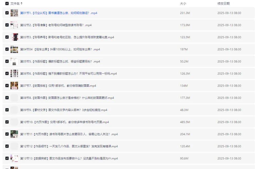257x169 pixels.
Task: Open the 第07节 封面排版 video
Action: coord(58,86)
